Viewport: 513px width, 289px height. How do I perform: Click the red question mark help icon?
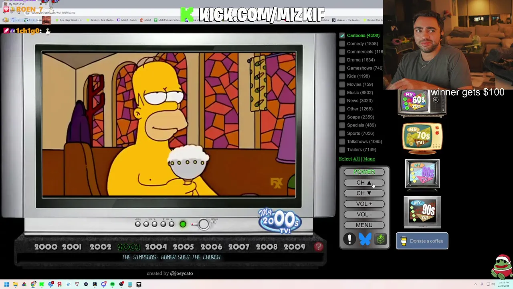[x=318, y=247]
